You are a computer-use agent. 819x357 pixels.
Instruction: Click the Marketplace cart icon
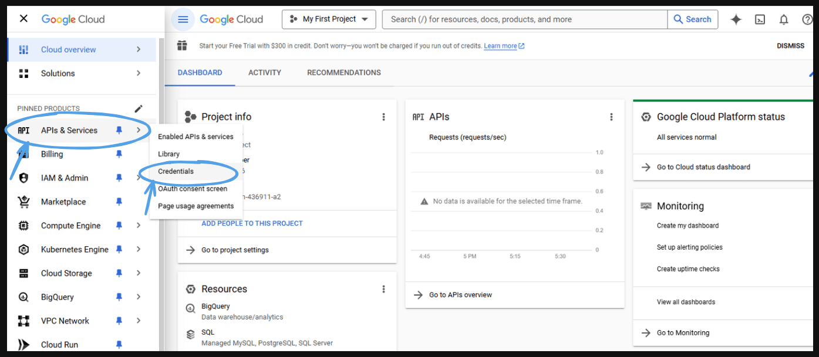(23, 202)
